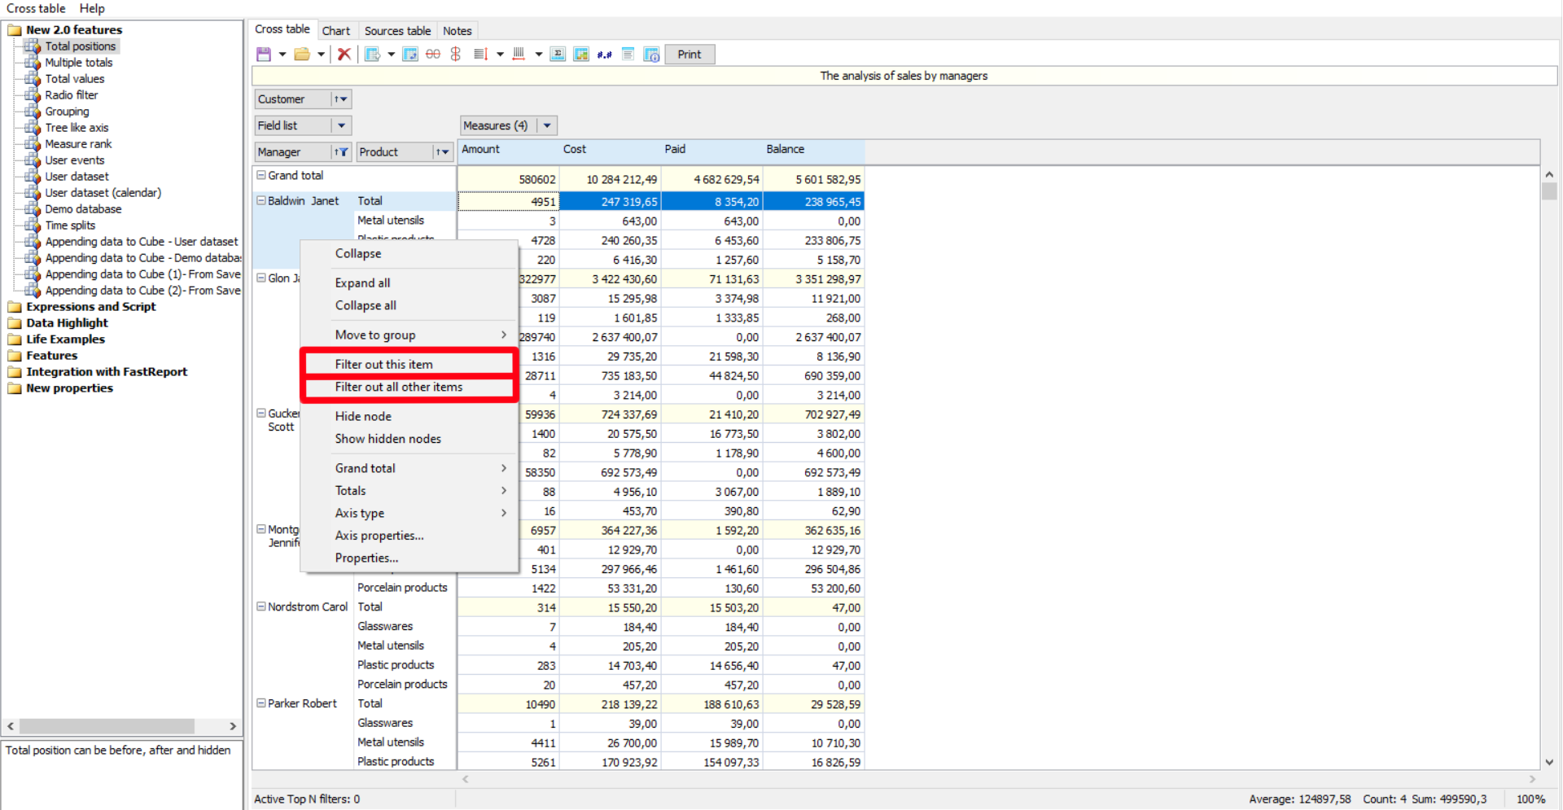This screenshot has height=810, width=1563.
Task: Open the Radio filter tree item
Action: [71, 95]
